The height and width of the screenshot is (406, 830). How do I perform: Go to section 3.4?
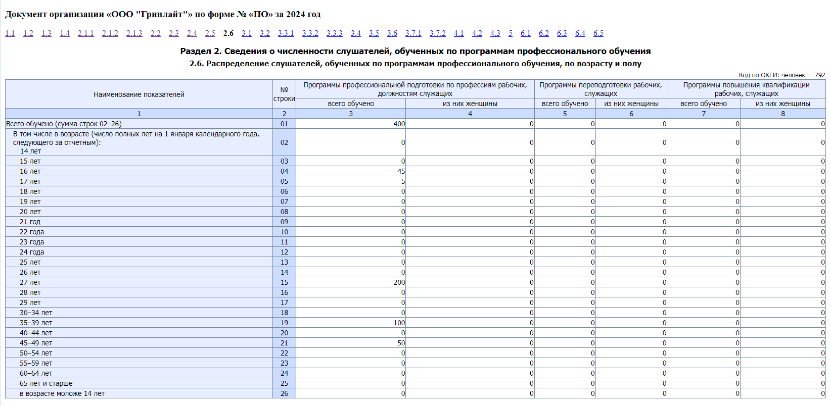(356, 33)
